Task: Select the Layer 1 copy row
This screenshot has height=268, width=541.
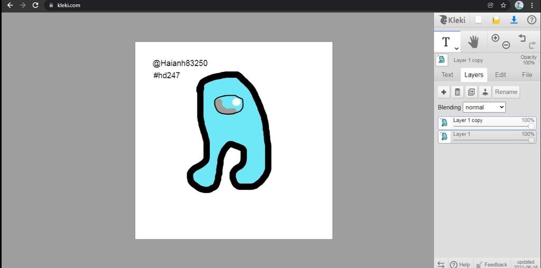Action: [487, 123]
